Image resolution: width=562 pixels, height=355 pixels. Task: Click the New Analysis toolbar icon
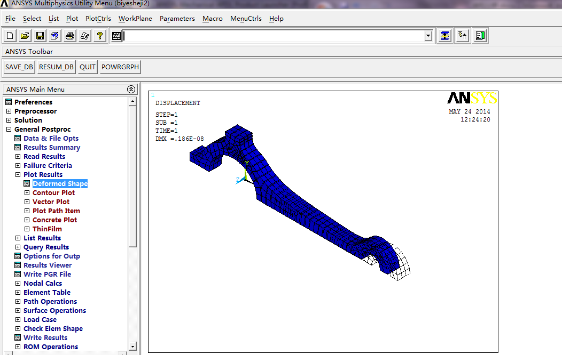point(10,36)
